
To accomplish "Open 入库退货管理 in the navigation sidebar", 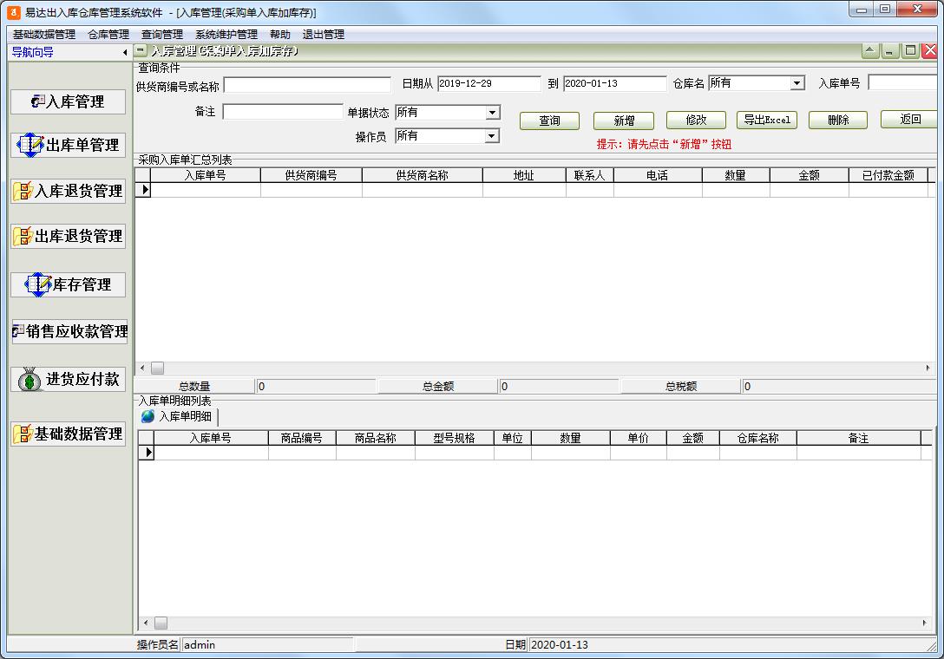I will 68,191.
